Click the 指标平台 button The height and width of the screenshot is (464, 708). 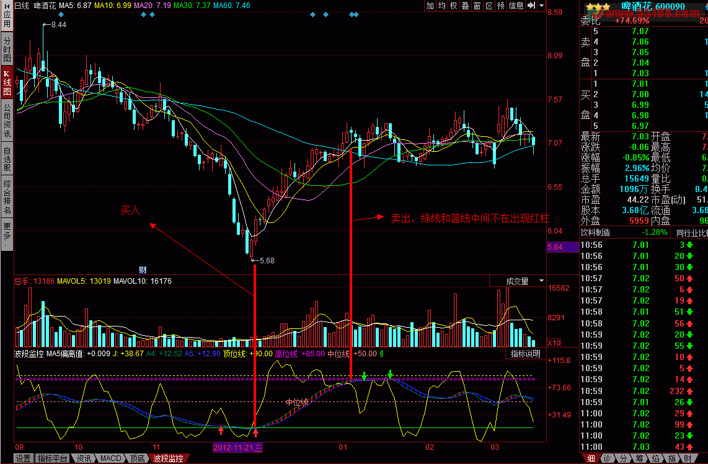coord(52,458)
